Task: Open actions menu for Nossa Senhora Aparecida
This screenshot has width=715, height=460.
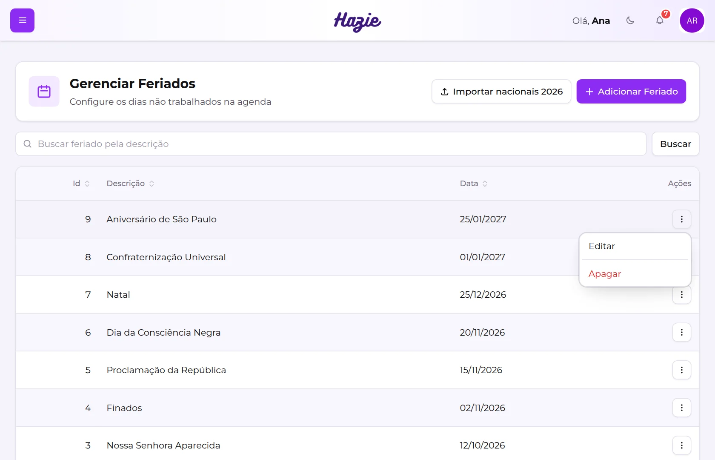Action: [x=682, y=445]
